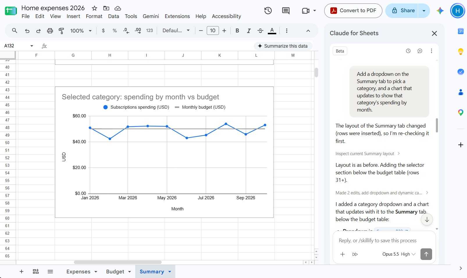
Task: Redo the last action
Action: 38,31
